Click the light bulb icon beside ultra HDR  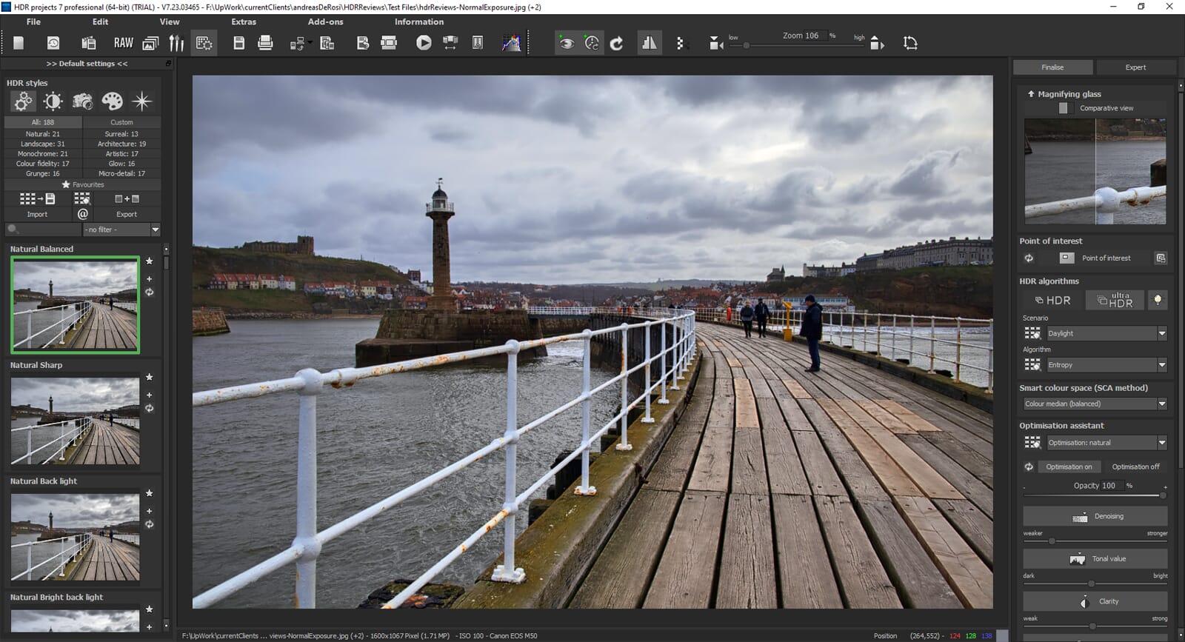coord(1158,300)
